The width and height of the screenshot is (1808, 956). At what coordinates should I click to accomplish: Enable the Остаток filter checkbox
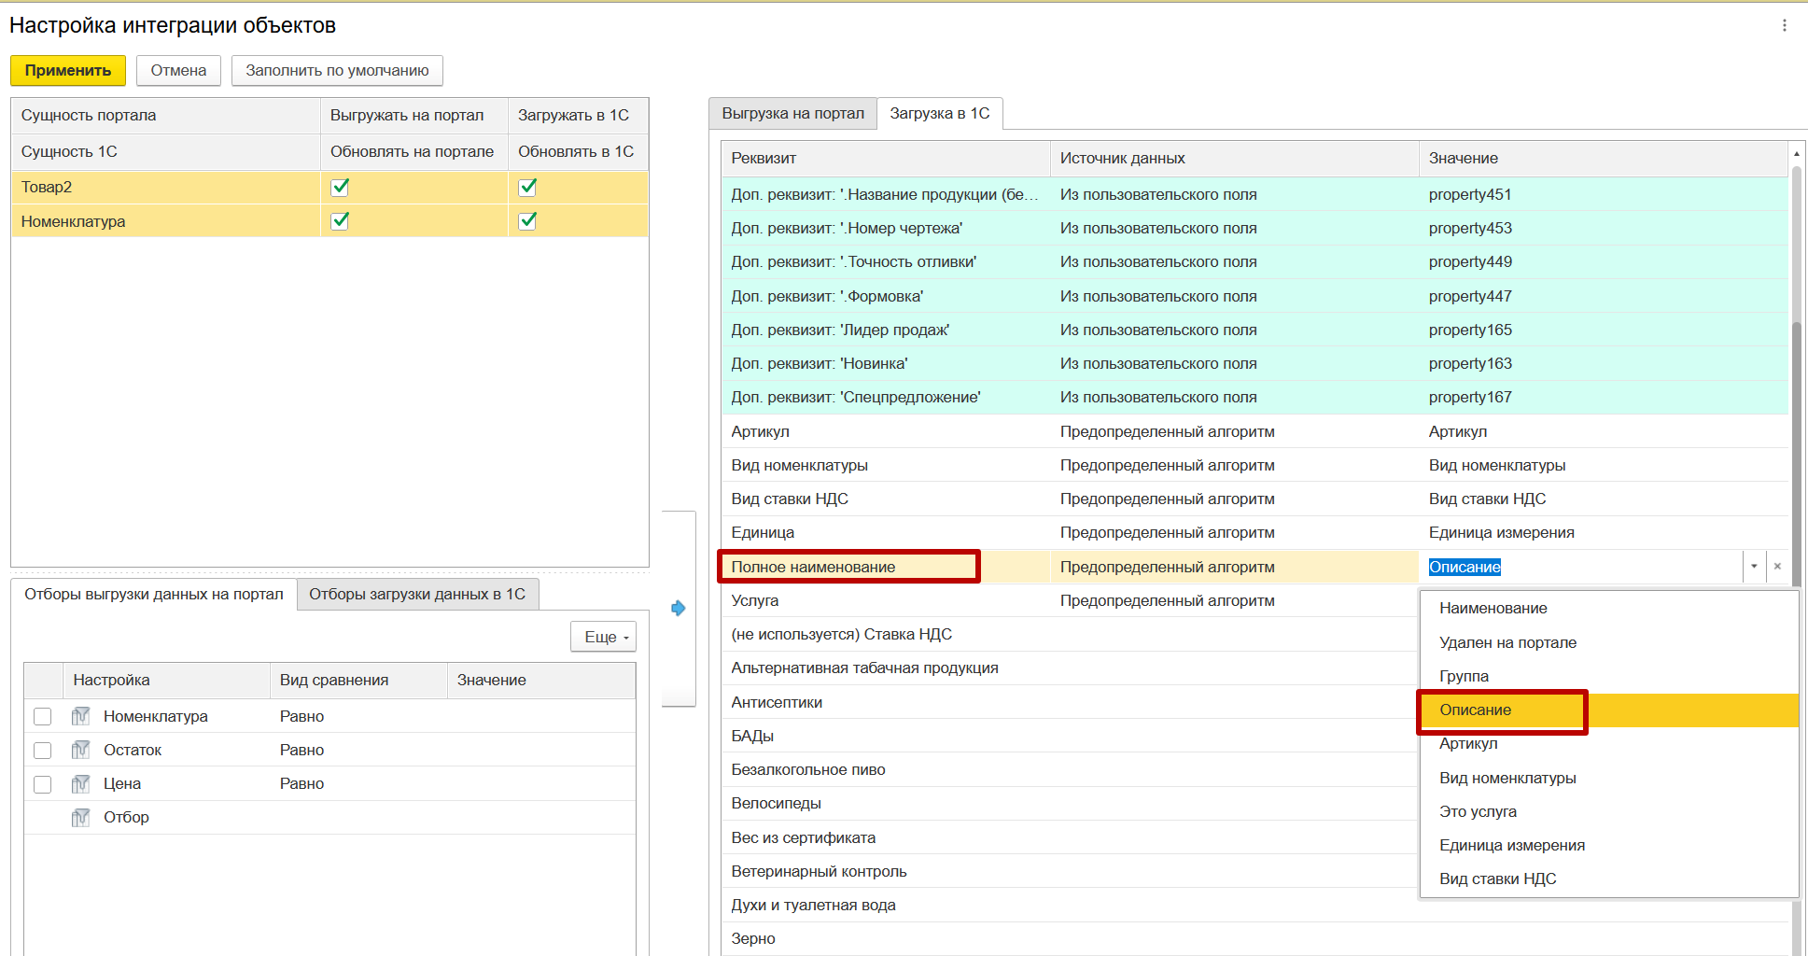coord(43,750)
